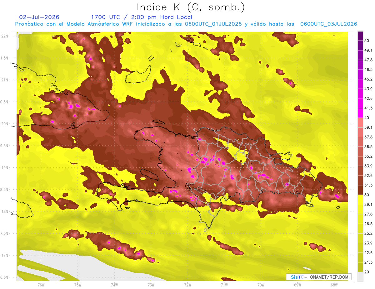Pick the dark brown swatch between 30 and 31.3
This screenshot has height=289, width=375.
360,190
